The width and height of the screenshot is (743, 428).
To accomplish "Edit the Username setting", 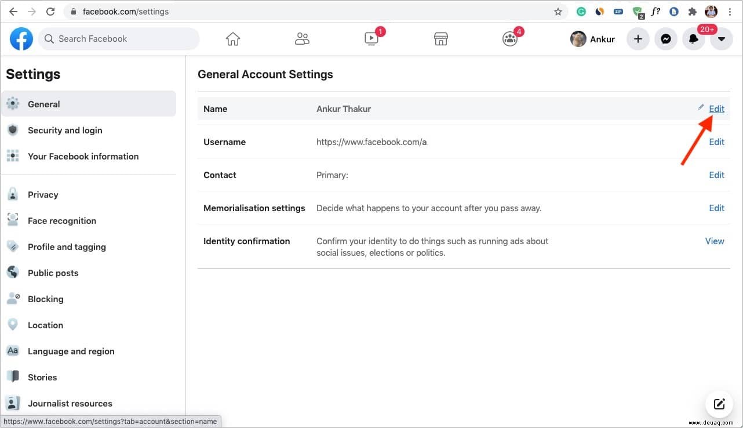I will click(716, 142).
